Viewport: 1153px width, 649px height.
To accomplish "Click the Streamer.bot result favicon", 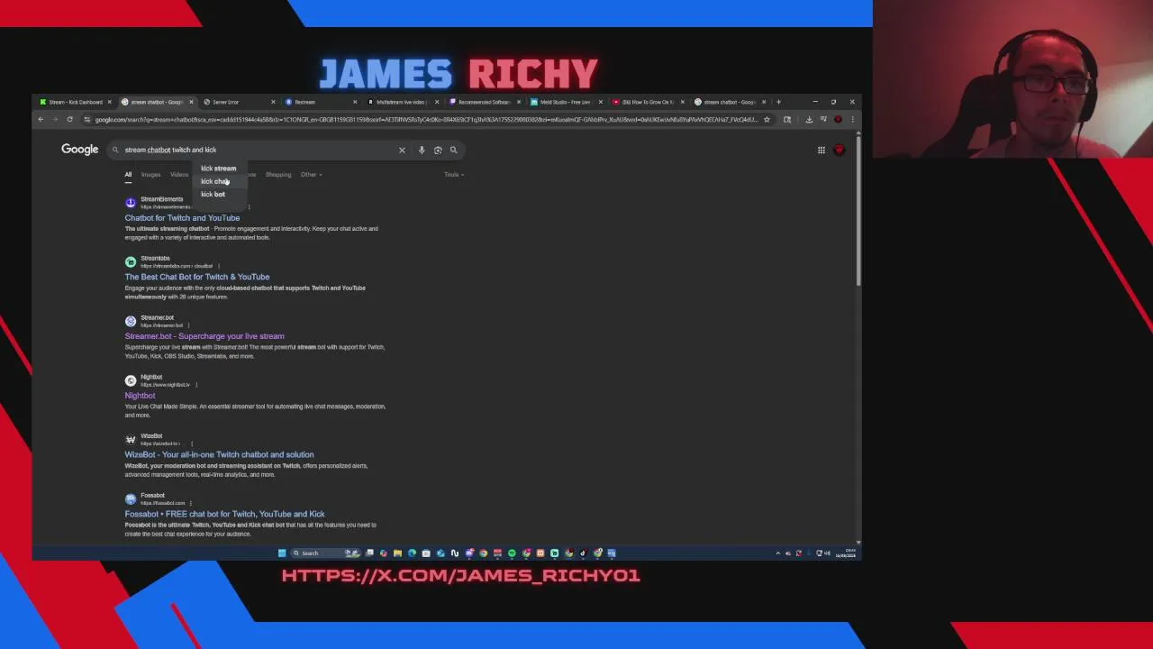I will (131, 321).
